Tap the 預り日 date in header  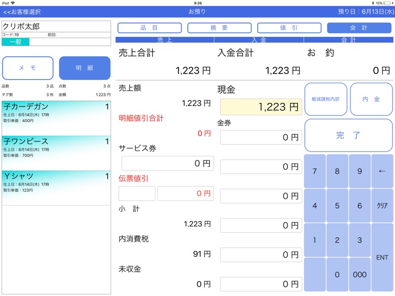[366, 12]
